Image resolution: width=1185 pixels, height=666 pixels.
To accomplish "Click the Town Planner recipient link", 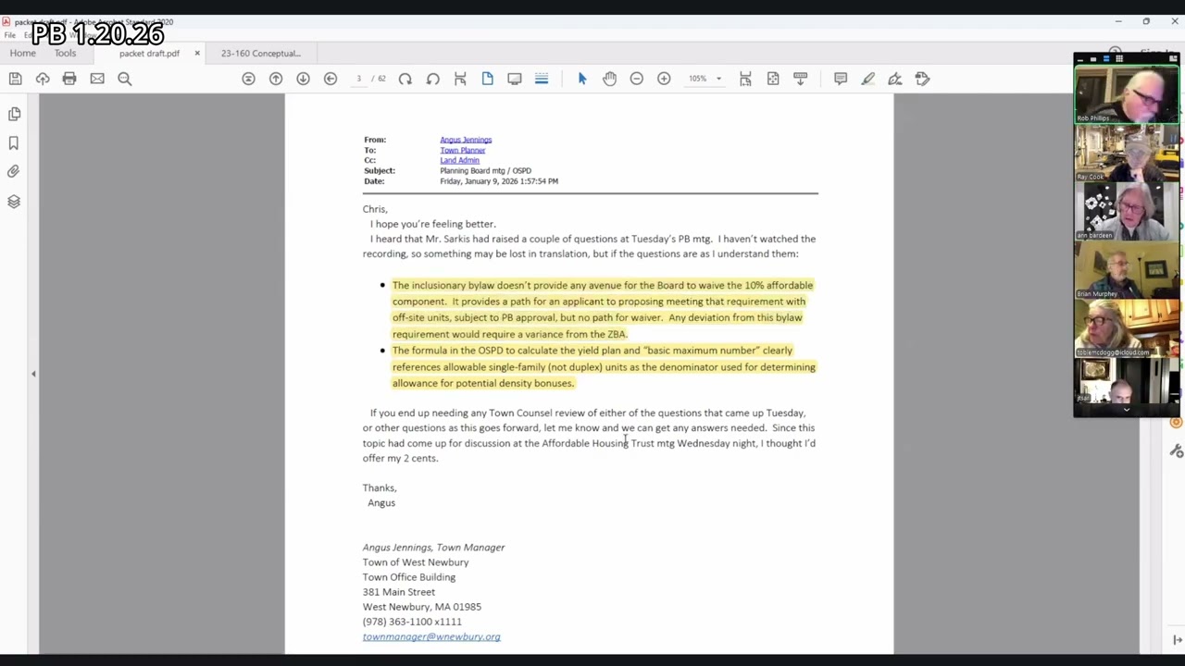I will click(x=462, y=150).
